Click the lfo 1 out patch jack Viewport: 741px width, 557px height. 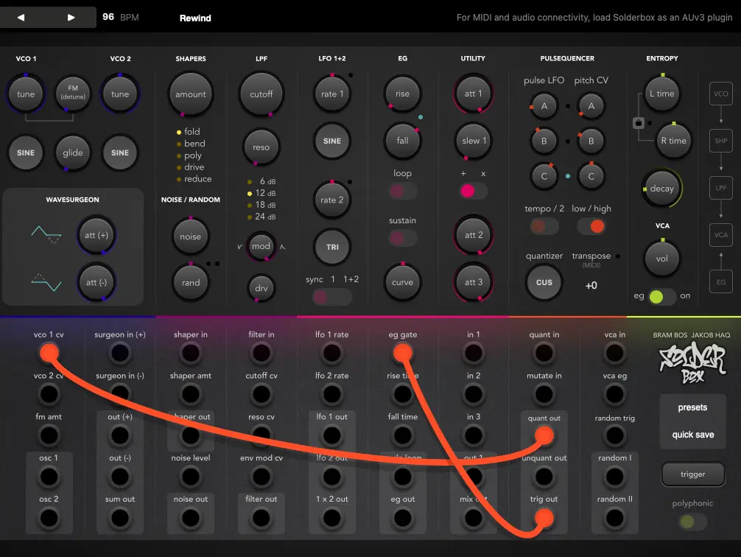pyautogui.click(x=331, y=435)
